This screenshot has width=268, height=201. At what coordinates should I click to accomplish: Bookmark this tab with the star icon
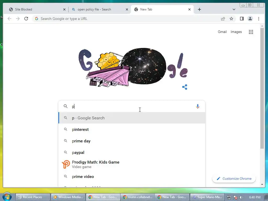(x=231, y=19)
